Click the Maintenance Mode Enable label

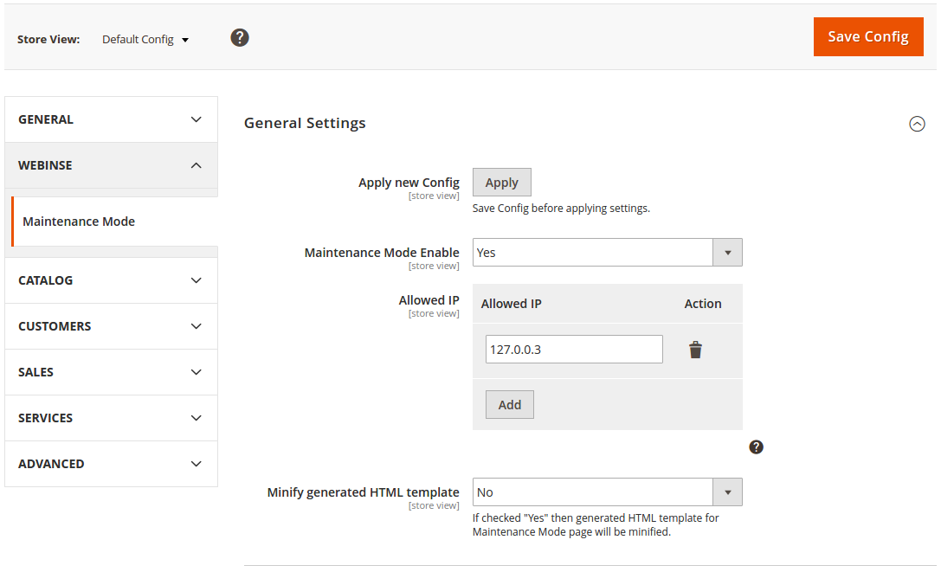click(382, 253)
